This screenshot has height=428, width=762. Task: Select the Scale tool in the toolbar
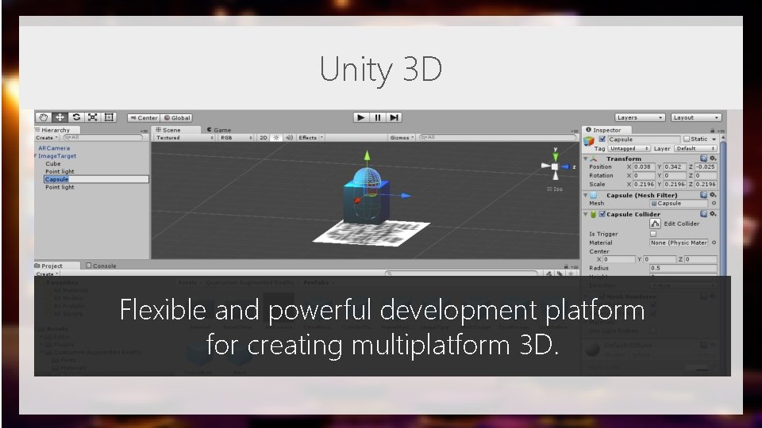coord(93,117)
